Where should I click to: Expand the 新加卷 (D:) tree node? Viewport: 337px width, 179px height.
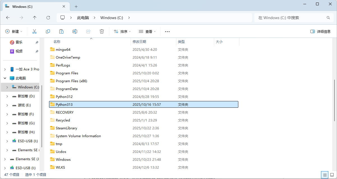tap(7, 96)
